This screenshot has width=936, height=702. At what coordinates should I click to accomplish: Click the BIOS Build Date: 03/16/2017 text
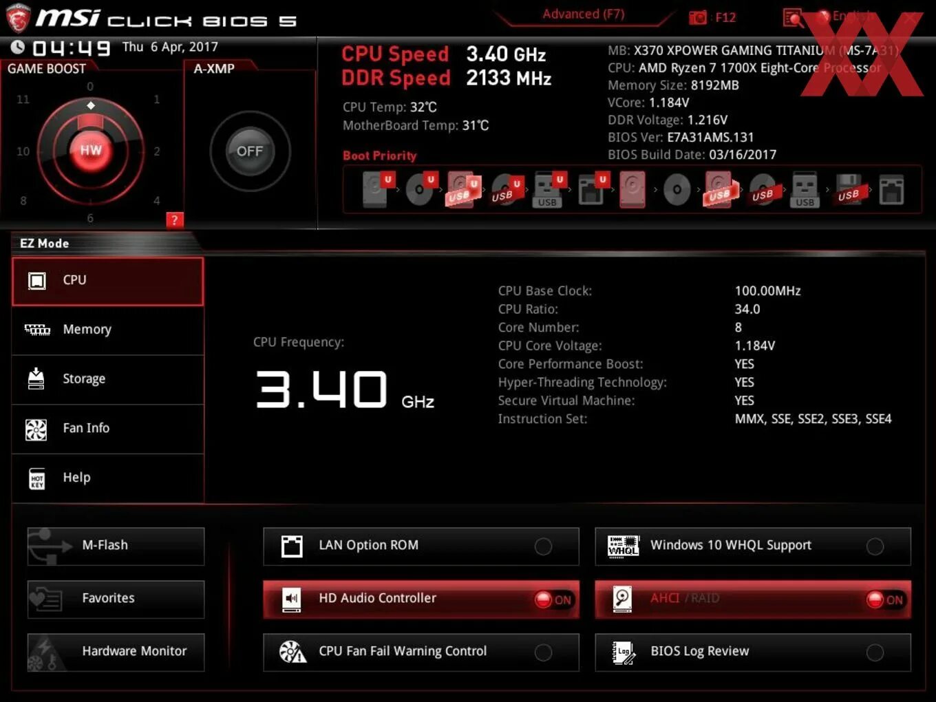point(692,155)
